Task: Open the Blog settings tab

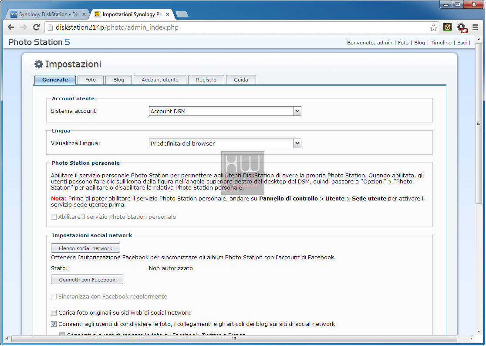Action: 119,80
